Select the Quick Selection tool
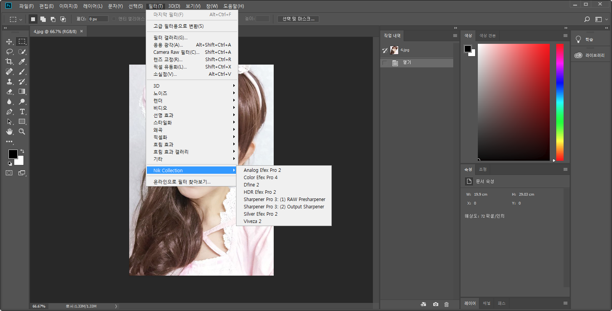The image size is (612, 311). [x=22, y=52]
